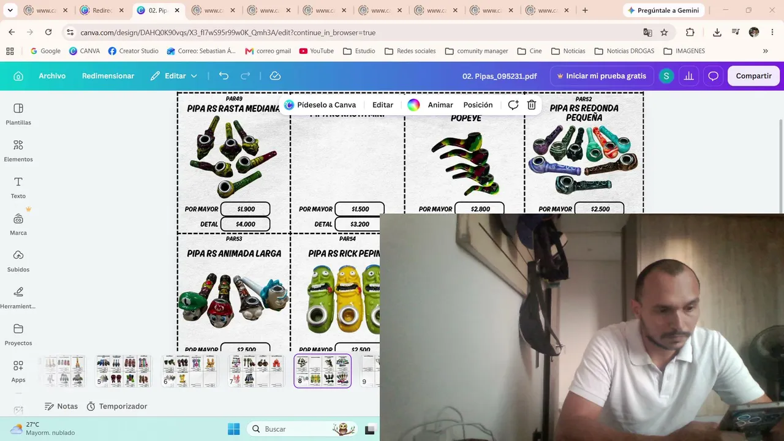Click cloud save status icon
Viewport: 784px width, 441px height.
point(275,76)
